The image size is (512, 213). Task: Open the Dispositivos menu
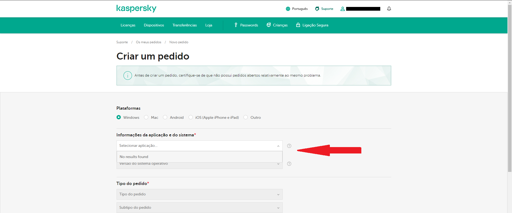coord(154,25)
